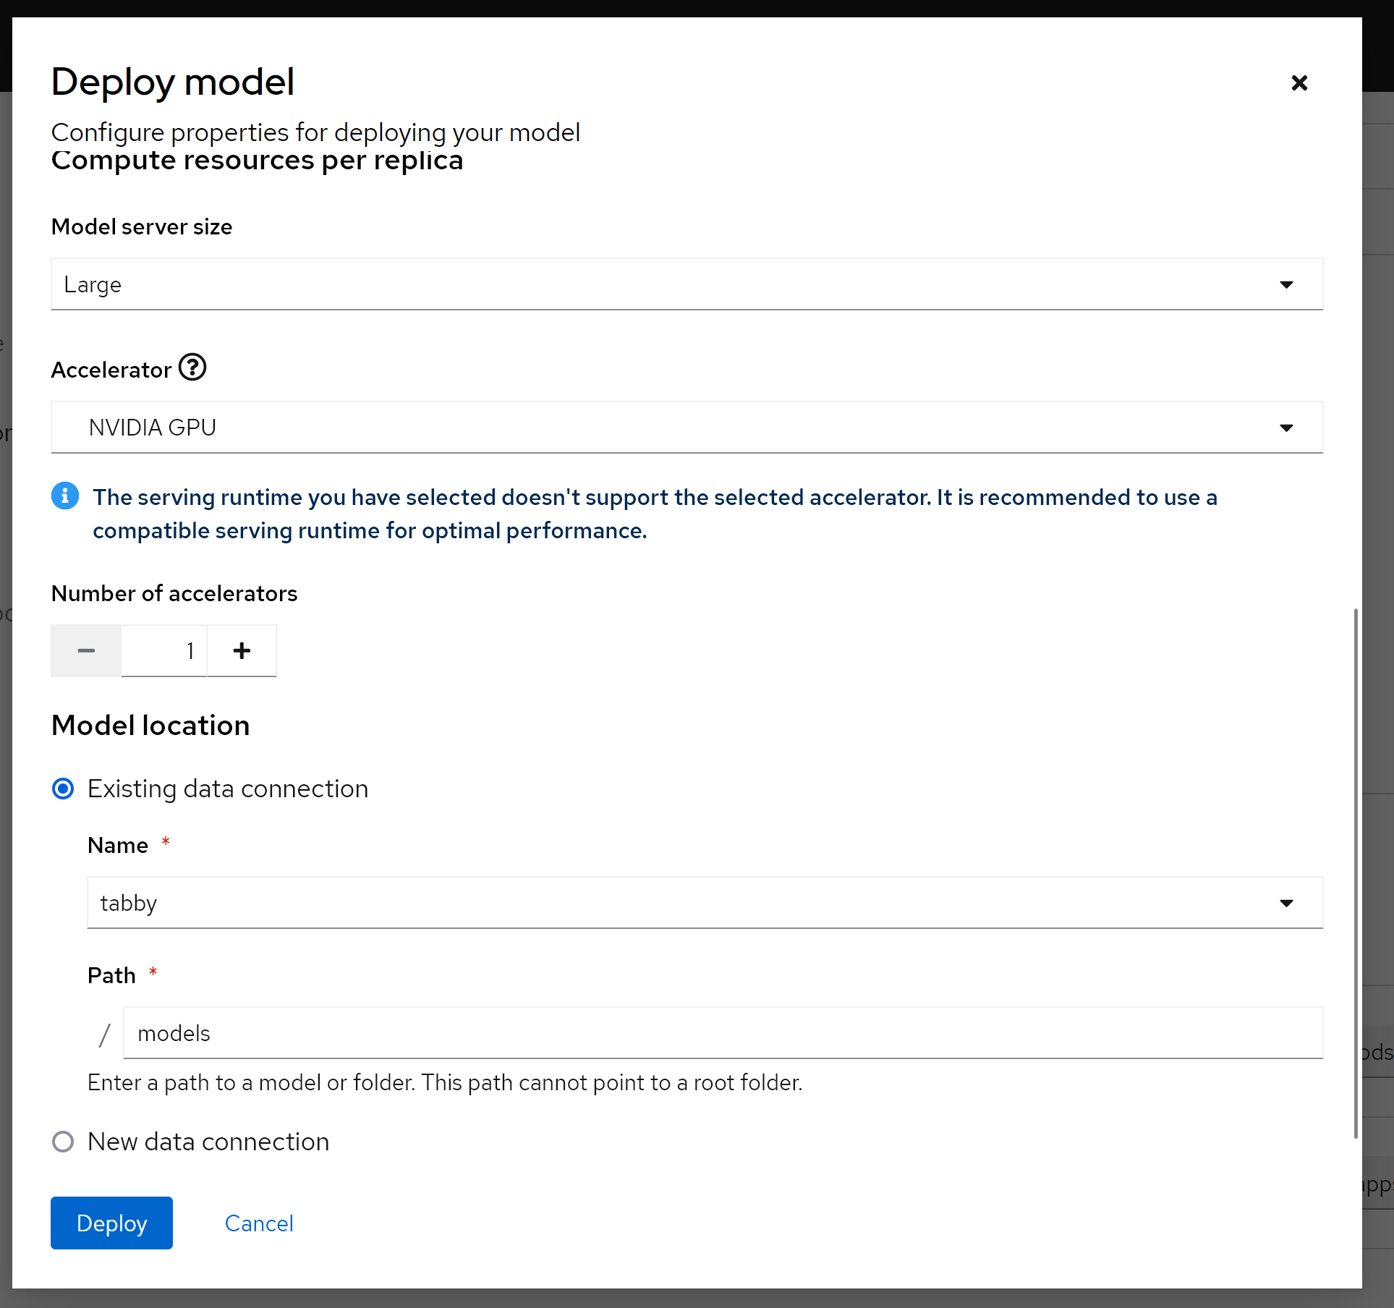This screenshot has width=1394, height=1308.
Task: Click the info icon beside runtime warning
Action: tap(65, 496)
